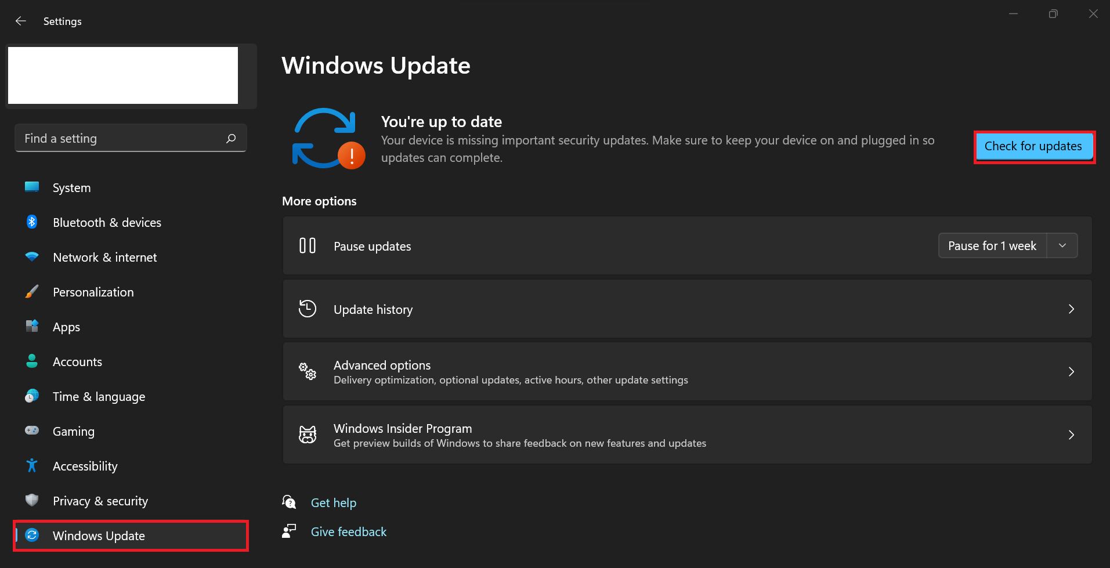Click the Windows Insider cat icon
Image resolution: width=1110 pixels, height=568 pixels.
[x=308, y=435]
